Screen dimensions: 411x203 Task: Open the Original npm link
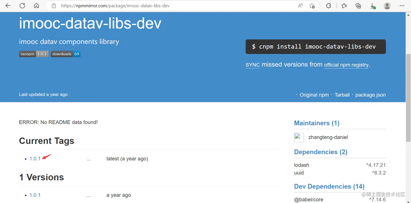click(x=314, y=95)
